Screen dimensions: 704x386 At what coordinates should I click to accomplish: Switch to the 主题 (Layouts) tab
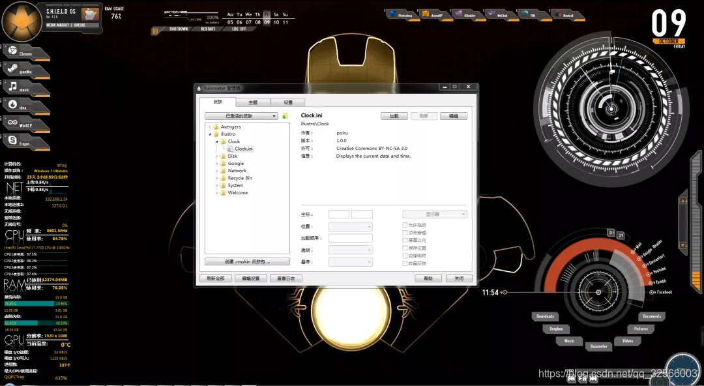[253, 102]
